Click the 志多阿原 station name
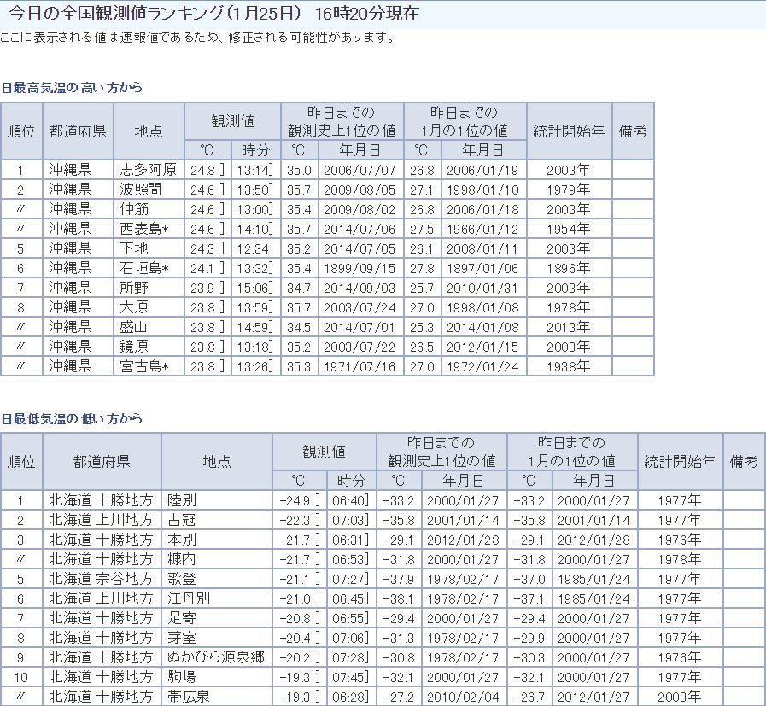766x706 pixels. (149, 170)
